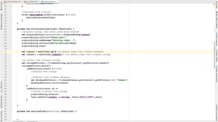Click on progressDialog.show() statement

pyautogui.click(x=34, y=46)
